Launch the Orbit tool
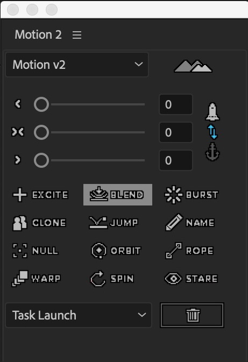Viewport: 248px width, 362px height. point(116,251)
